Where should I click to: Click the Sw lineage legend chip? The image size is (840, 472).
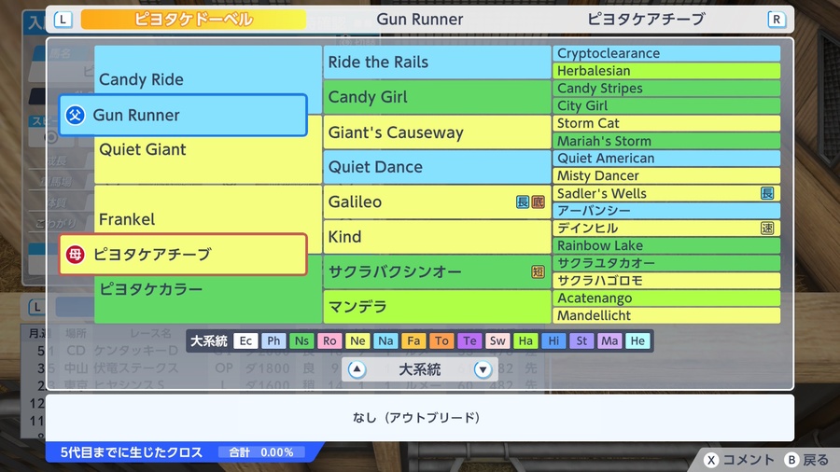pos(497,340)
